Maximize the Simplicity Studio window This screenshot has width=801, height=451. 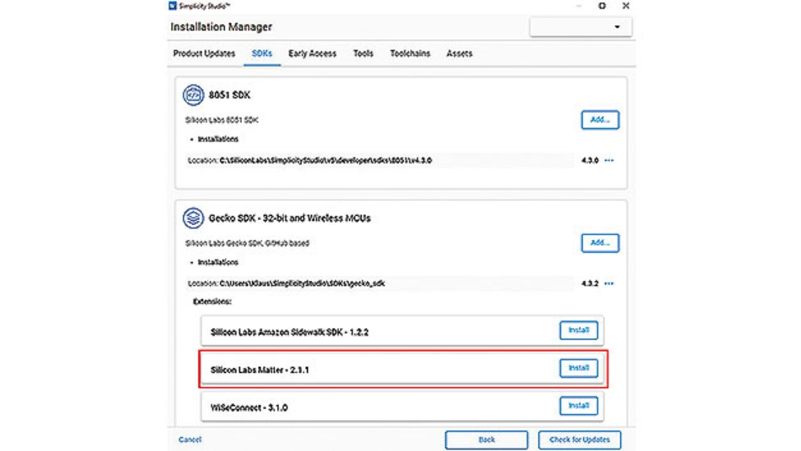tap(602, 6)
